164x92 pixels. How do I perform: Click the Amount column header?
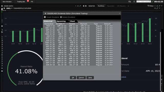107,24
